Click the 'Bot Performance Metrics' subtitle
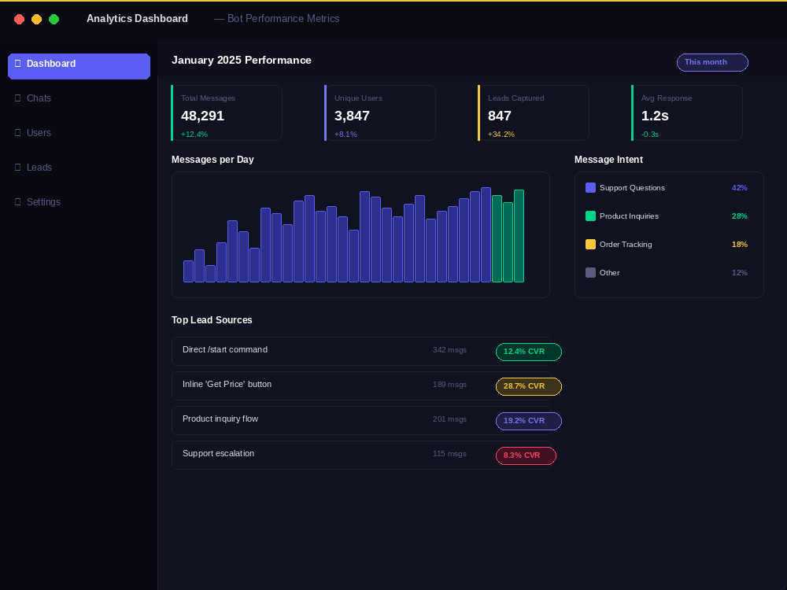This screenshot has width=787, height=590. pos(283,19)
